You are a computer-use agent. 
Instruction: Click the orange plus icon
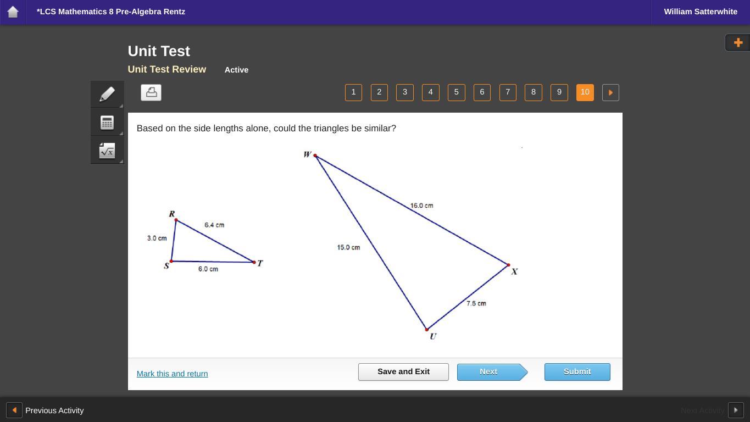point(738,42)
